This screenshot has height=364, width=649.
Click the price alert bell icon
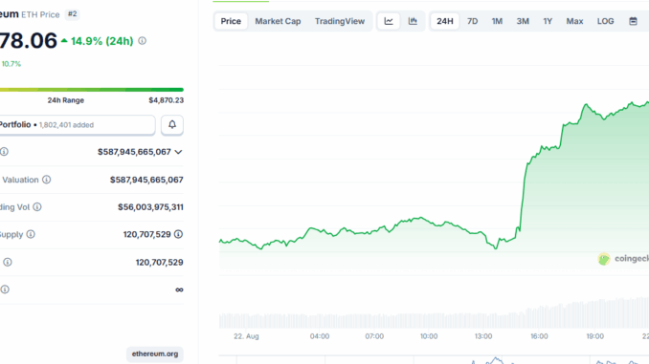[x=172, y=124]
